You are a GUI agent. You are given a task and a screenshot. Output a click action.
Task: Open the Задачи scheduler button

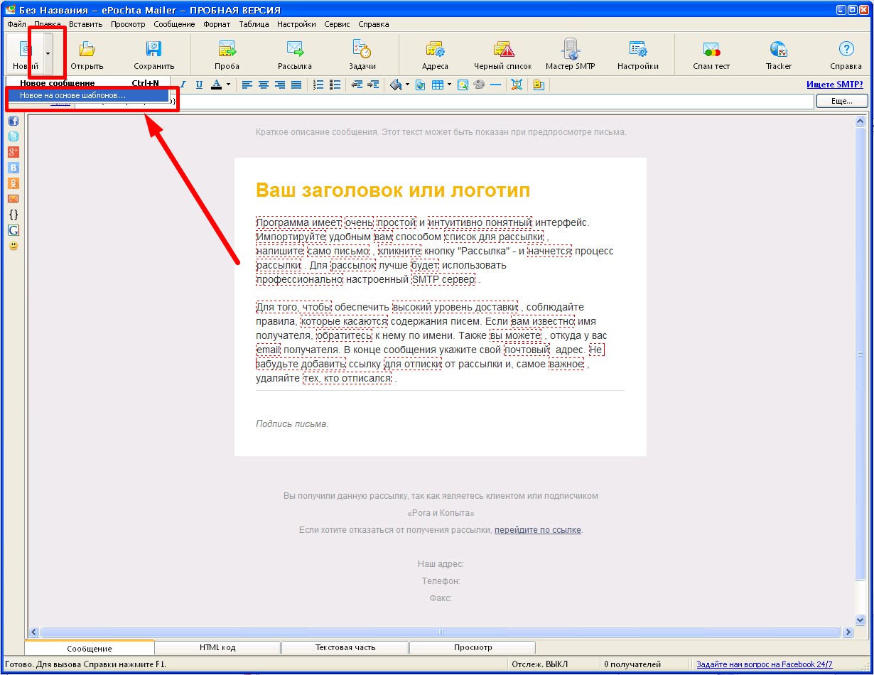(x=362, y=54)
